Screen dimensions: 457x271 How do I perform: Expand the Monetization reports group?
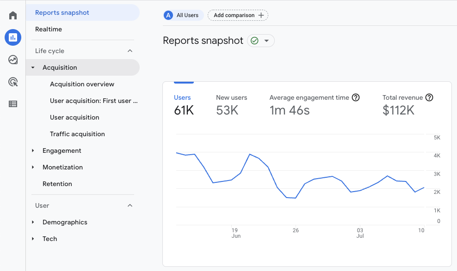(32, 167)
